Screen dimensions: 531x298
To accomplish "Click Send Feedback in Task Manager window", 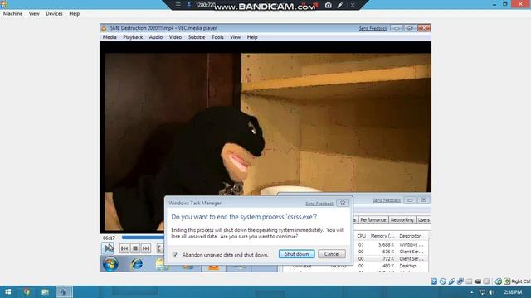I will click(x=387, y=200).
